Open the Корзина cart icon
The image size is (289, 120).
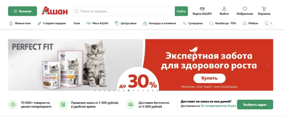point(264,9)
